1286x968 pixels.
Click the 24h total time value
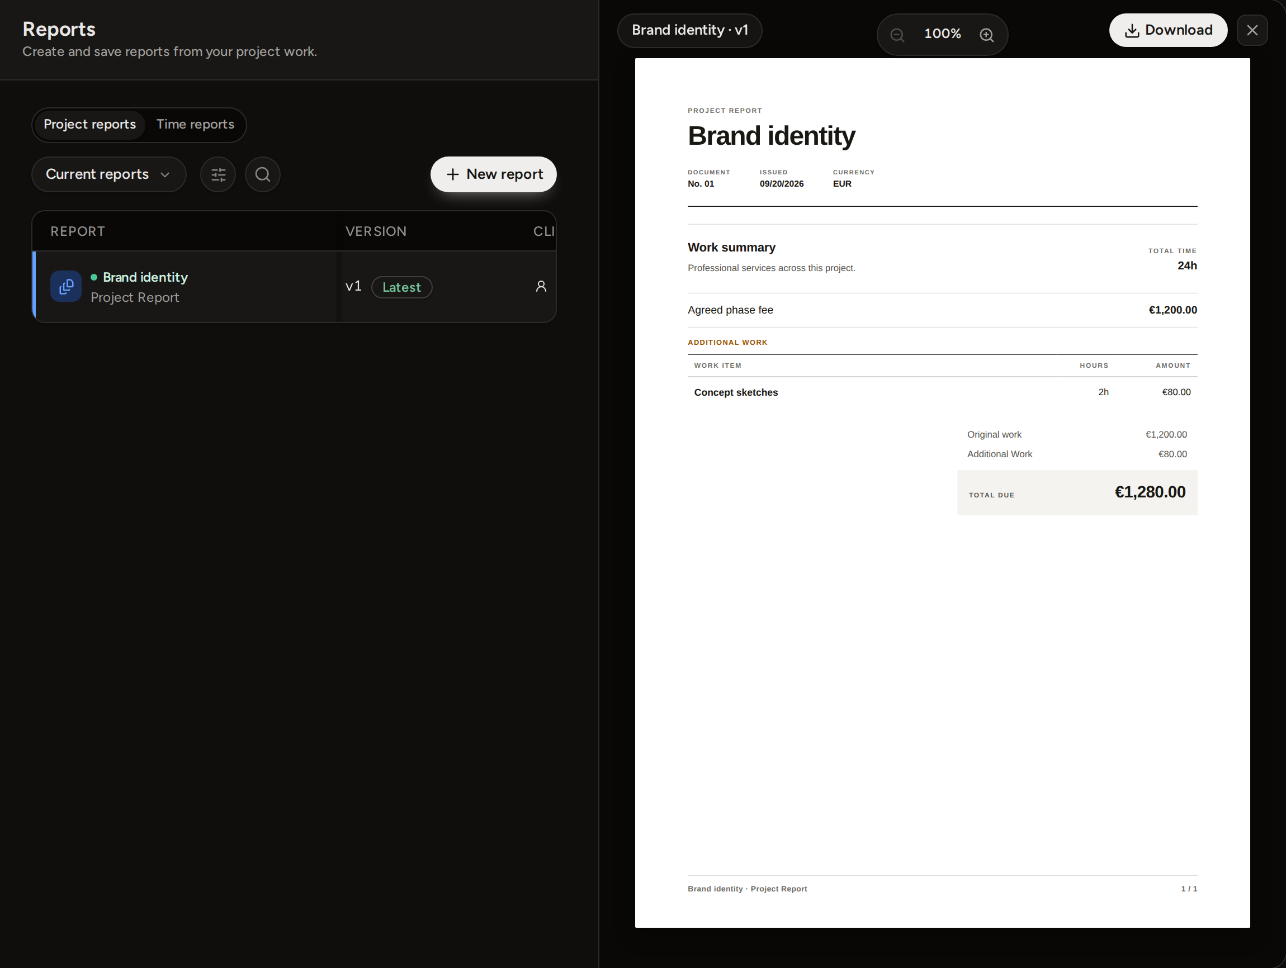tap(1186, 265)
